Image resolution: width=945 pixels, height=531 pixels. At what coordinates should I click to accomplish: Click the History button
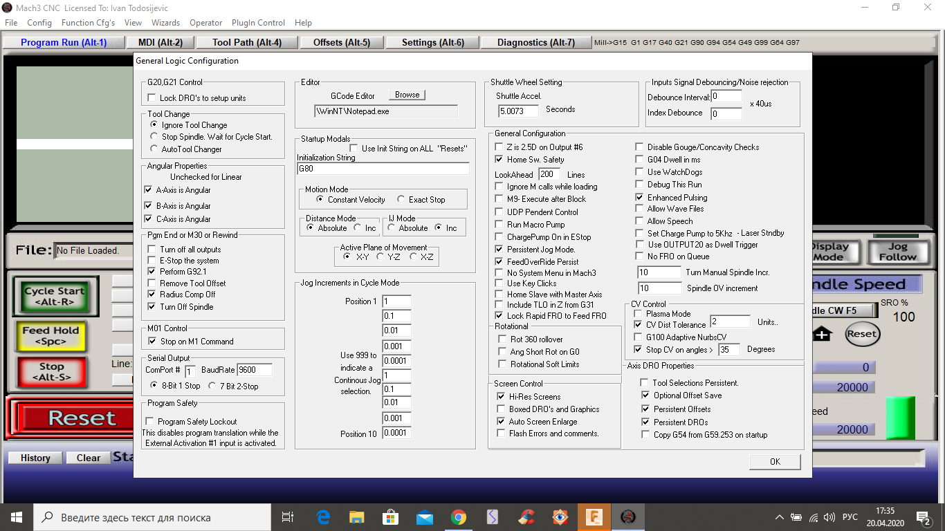pyautogui.click(x=35, y=458)
